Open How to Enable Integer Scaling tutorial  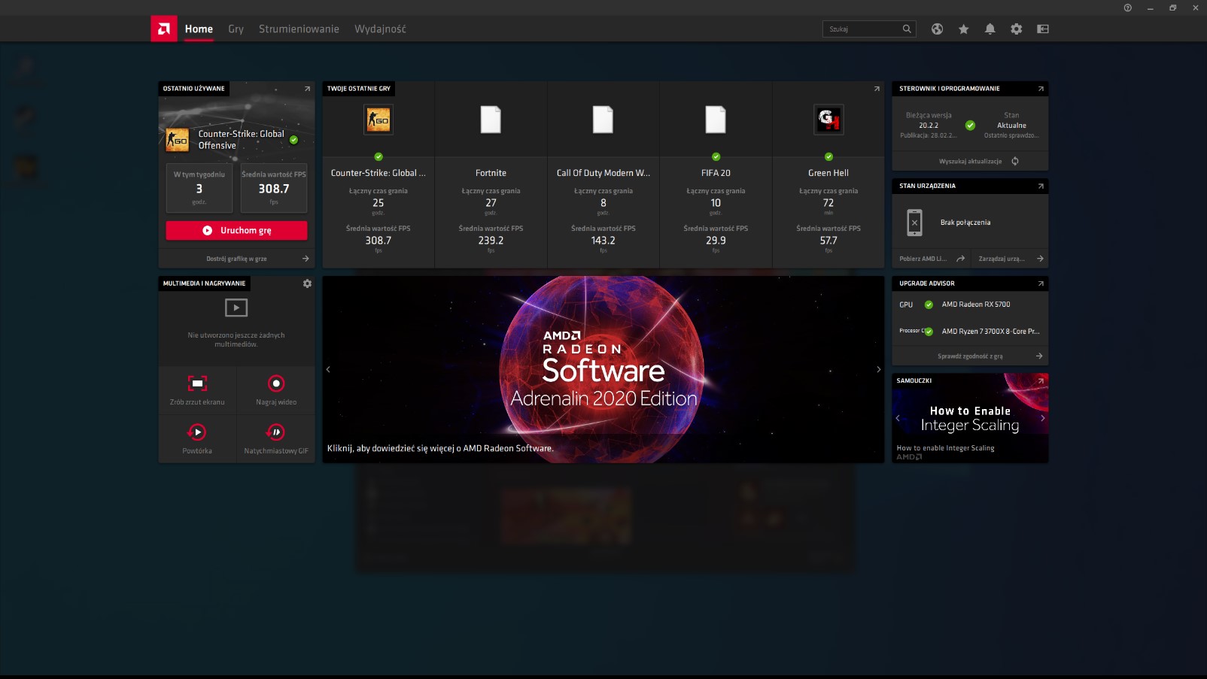click(970, 418)
